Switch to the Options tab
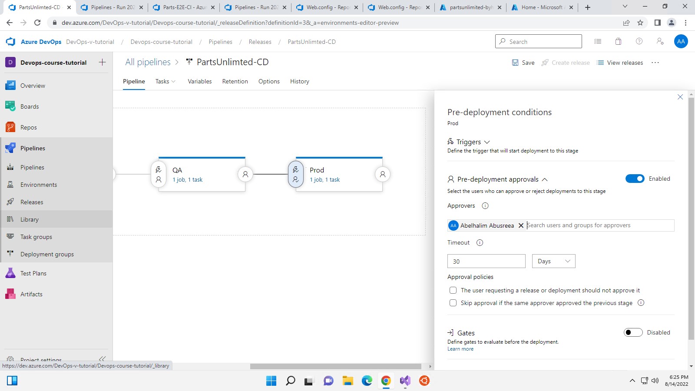Viewport: 695px width, 391px height. point(269,81)
